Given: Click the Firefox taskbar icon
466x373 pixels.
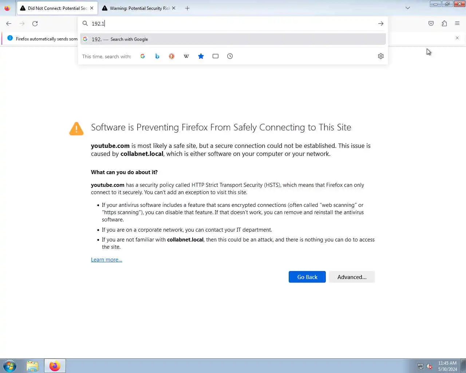Looking at the screenshot, I should pyautogui.click(x=55, y=366).
